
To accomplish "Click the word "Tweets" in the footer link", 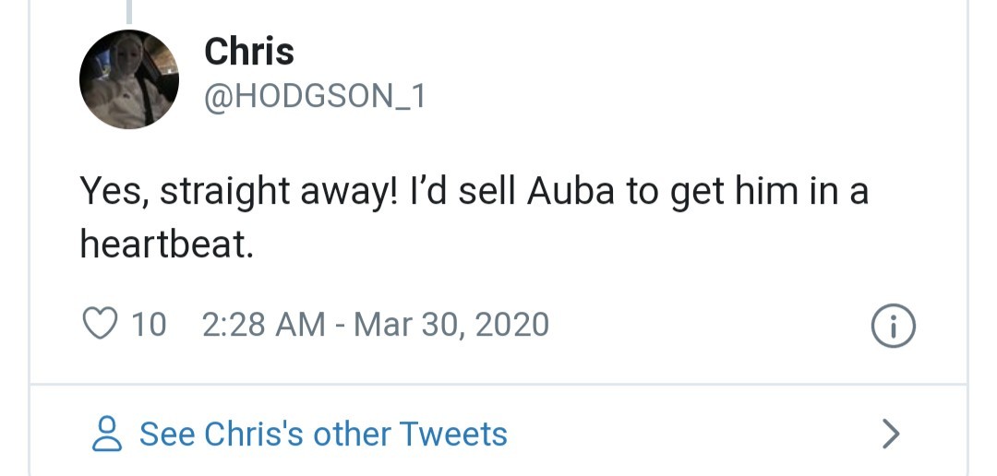I will coord(453,434).
